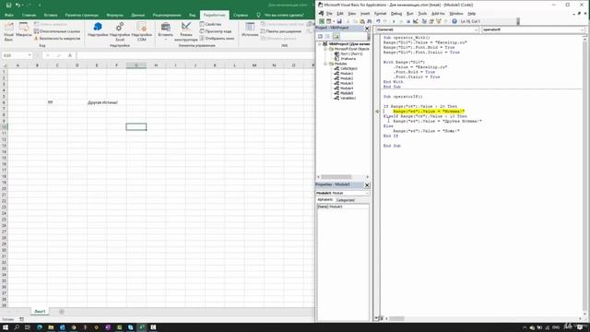Open the Макросы (Macros) dialog button

24,30
